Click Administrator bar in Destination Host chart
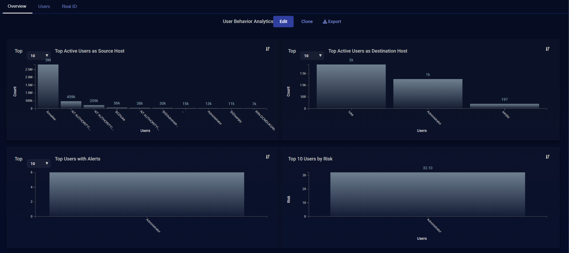Screen dimensions: 569x253 coord(427,94)
